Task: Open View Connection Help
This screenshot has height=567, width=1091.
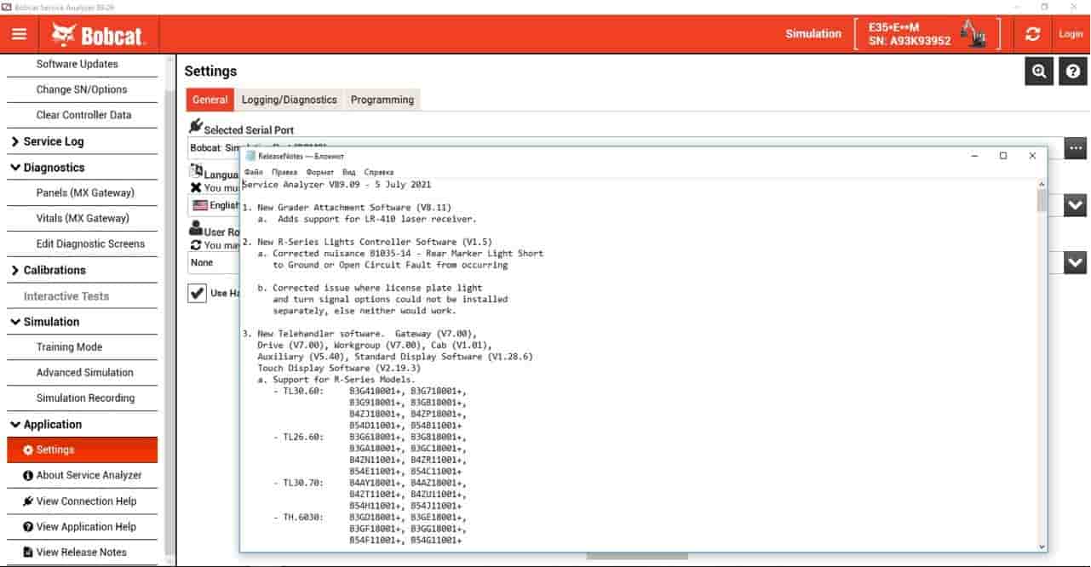Action: pos(83,501)
